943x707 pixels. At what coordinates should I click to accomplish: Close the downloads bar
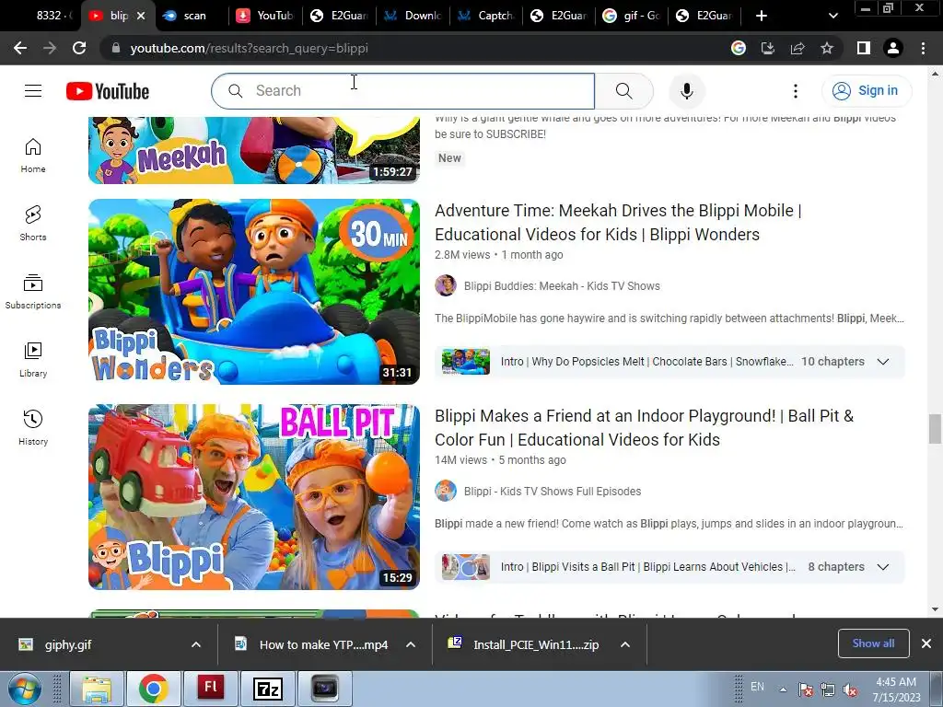coord(926,643)
